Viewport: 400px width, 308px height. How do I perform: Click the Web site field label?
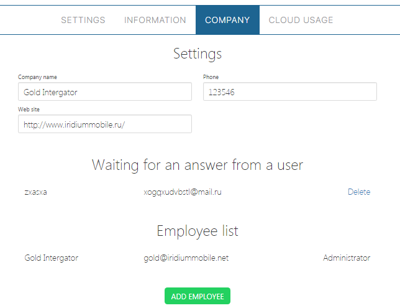(x=29, y=110)
